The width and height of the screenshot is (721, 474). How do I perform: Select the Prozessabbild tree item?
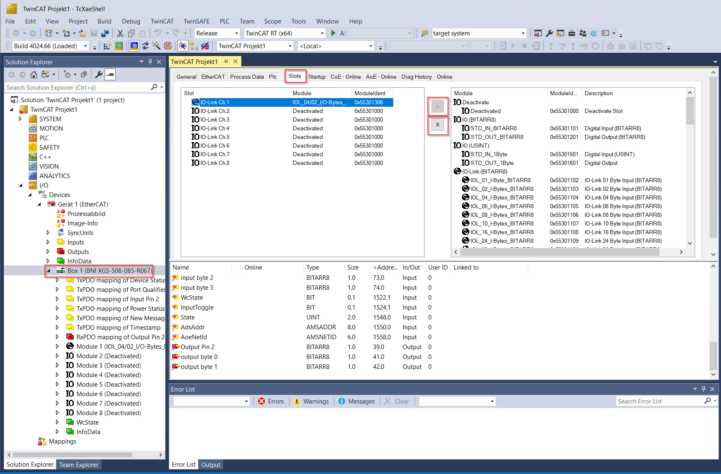pos(86,214)
